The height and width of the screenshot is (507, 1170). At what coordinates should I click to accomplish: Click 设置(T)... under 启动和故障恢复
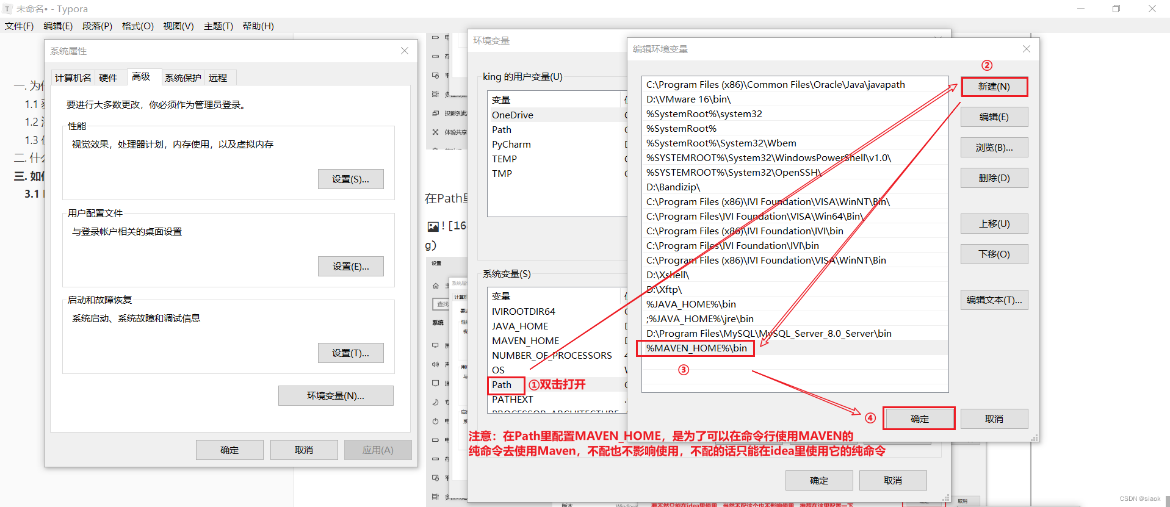click(x=350, y=353)
